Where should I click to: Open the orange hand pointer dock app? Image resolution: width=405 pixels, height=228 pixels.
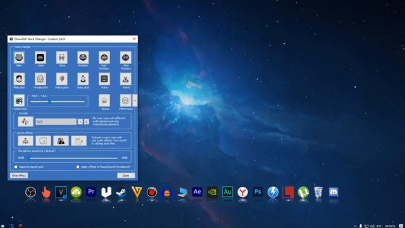point(46,193)
